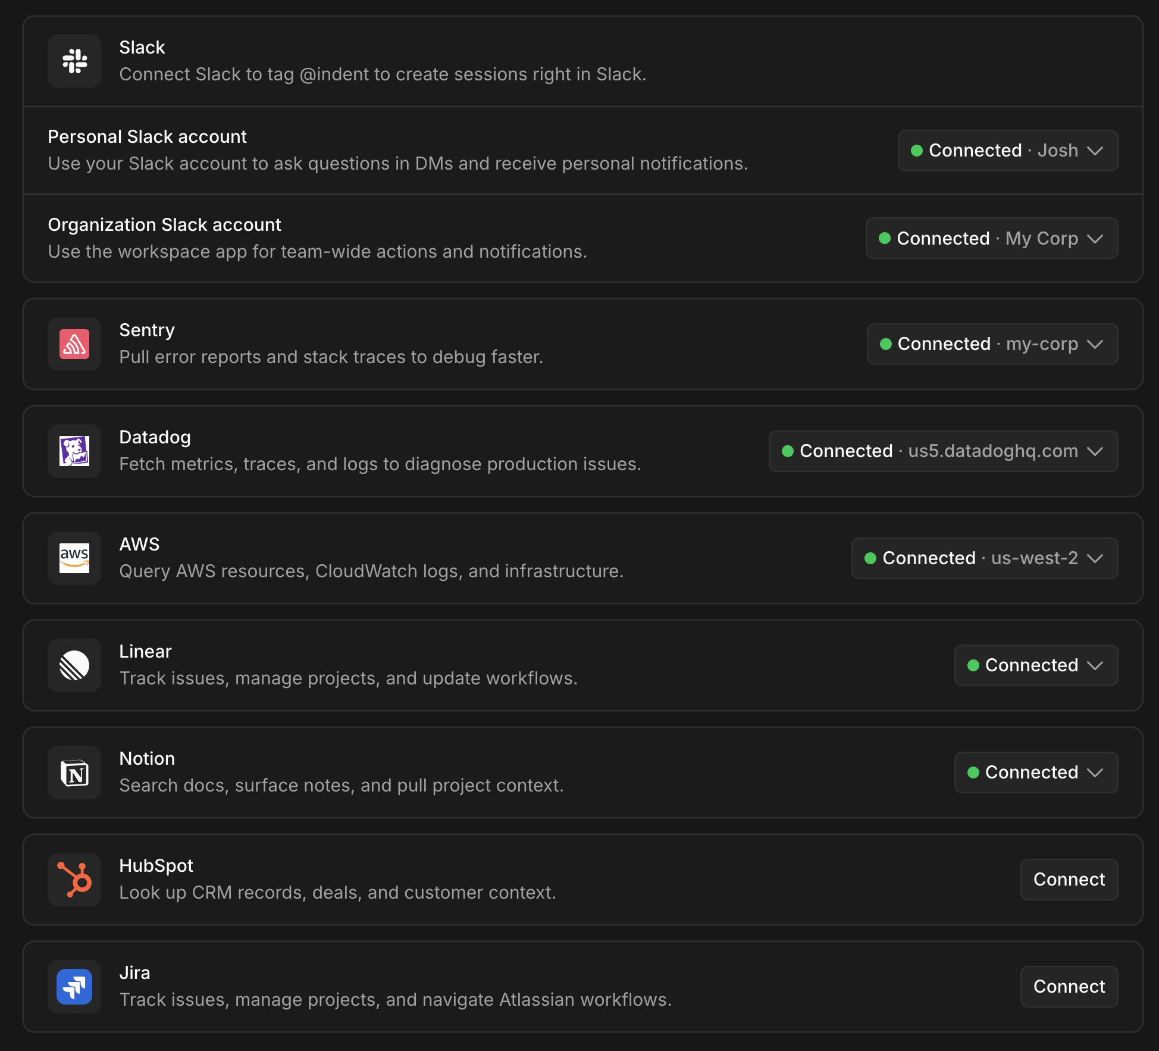This screenshot has height=1051, width=1159.
Task: Expand the AWS us-west-2 connection dropdown
Action: [983, 558]
